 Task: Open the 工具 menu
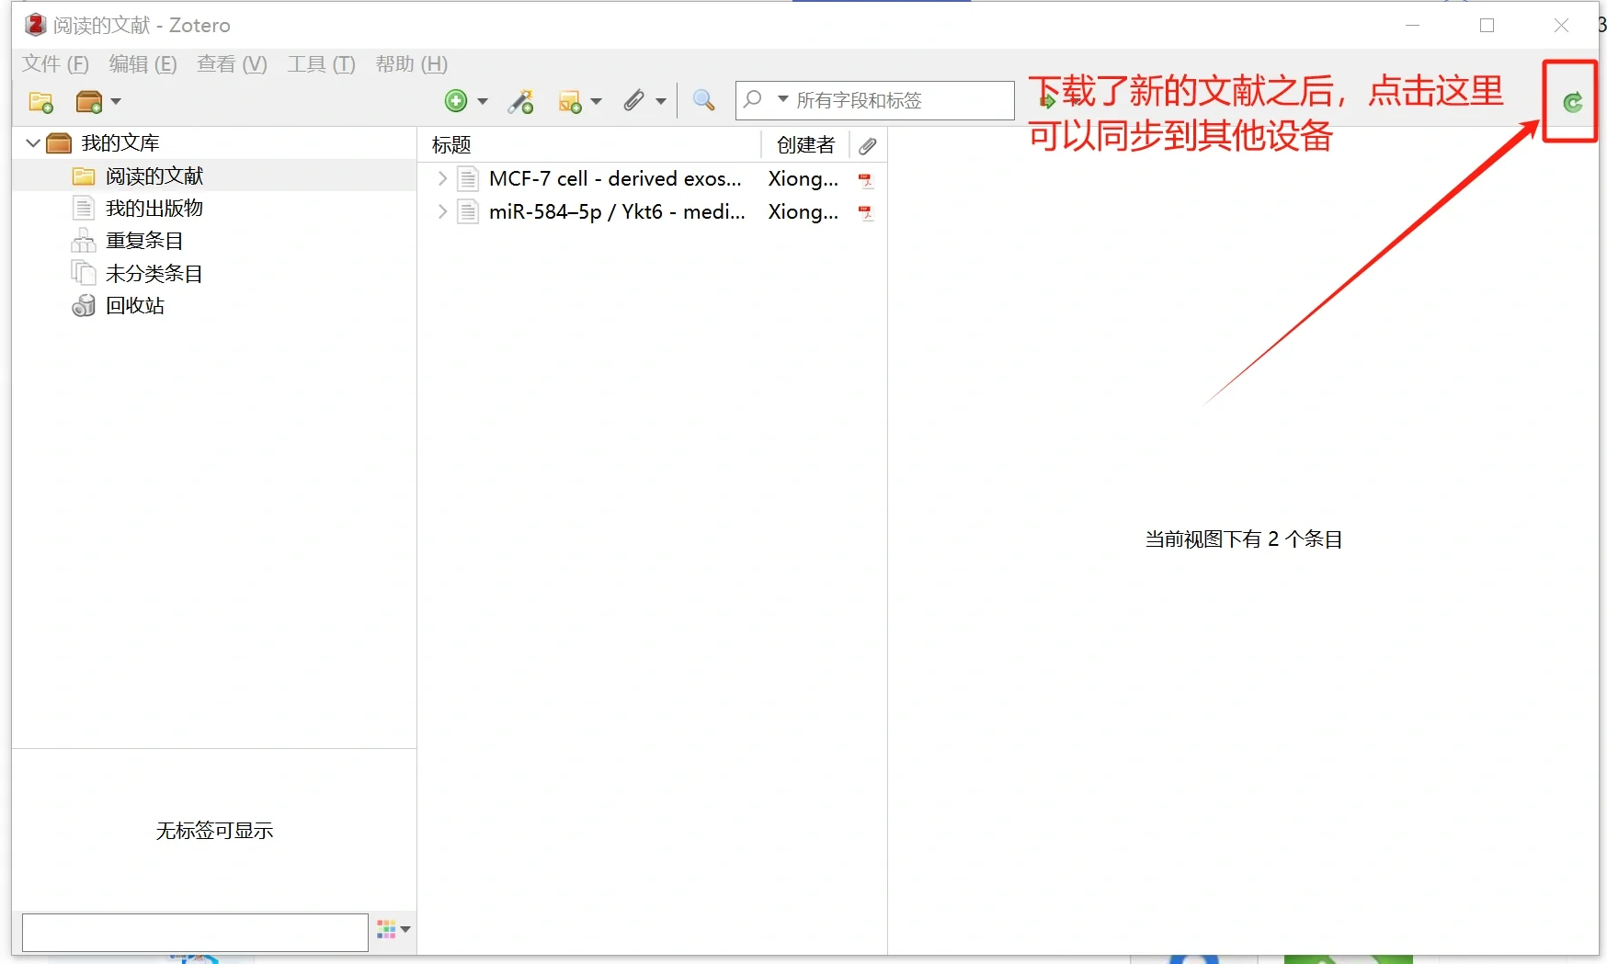pos(320,64)
